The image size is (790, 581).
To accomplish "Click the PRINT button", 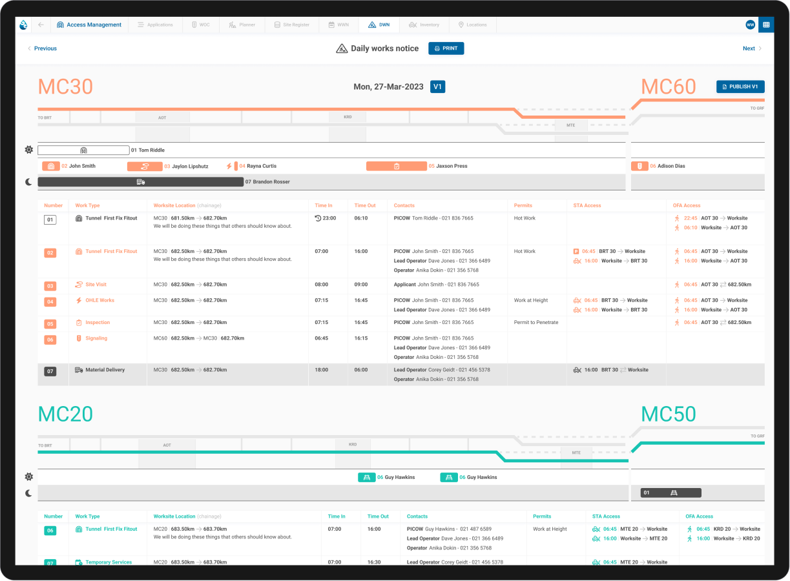I will [446, 48].
